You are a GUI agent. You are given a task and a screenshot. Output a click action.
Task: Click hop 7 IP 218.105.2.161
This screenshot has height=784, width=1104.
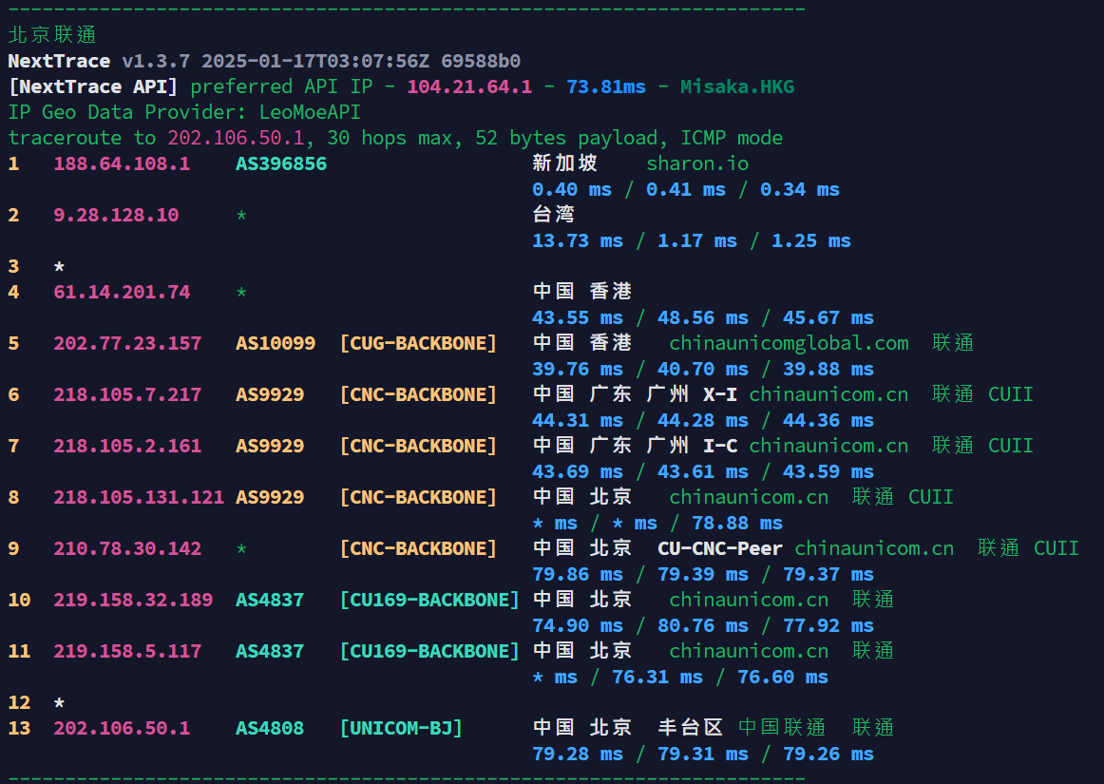(127, 446)
